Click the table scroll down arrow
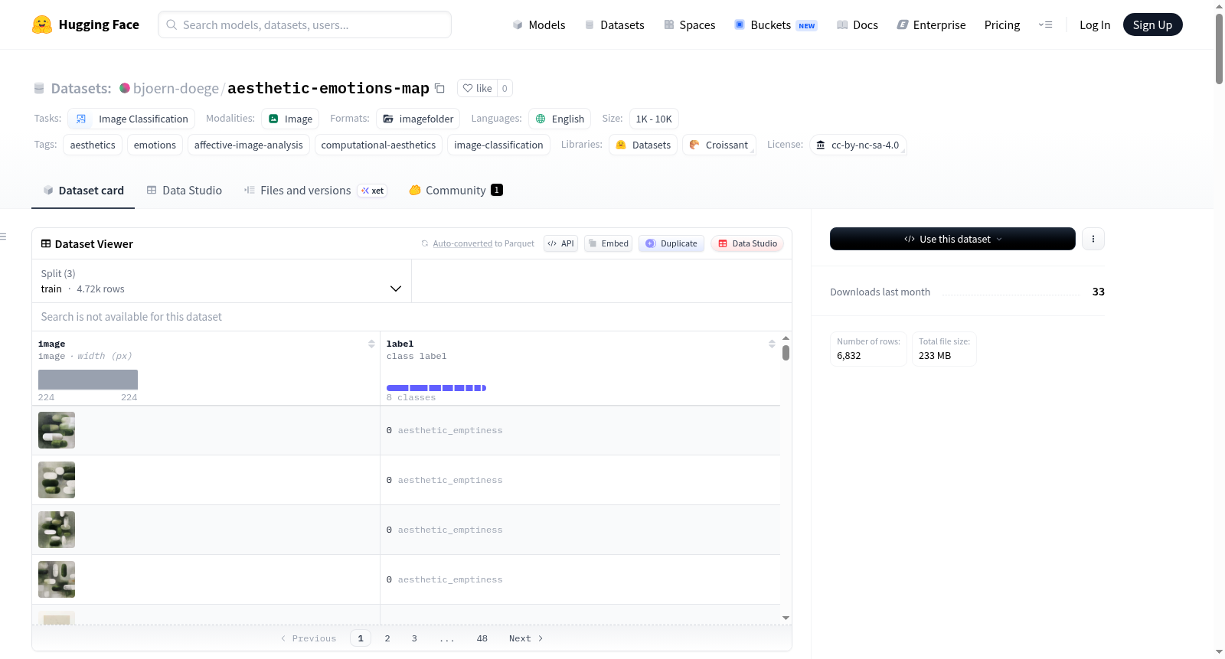 [x=786, y=618]
